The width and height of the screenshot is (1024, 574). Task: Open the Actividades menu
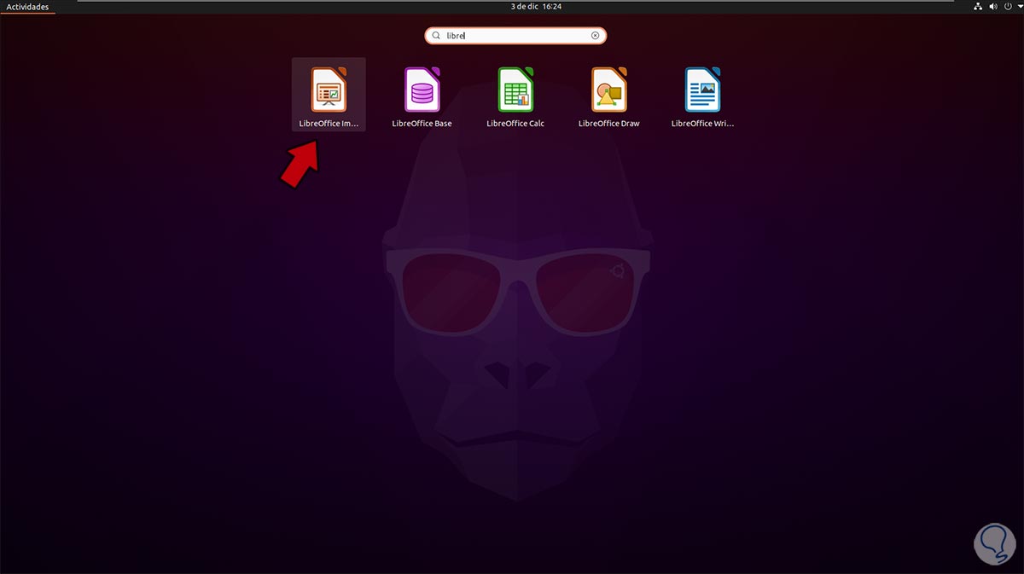[x=28, y=6]
